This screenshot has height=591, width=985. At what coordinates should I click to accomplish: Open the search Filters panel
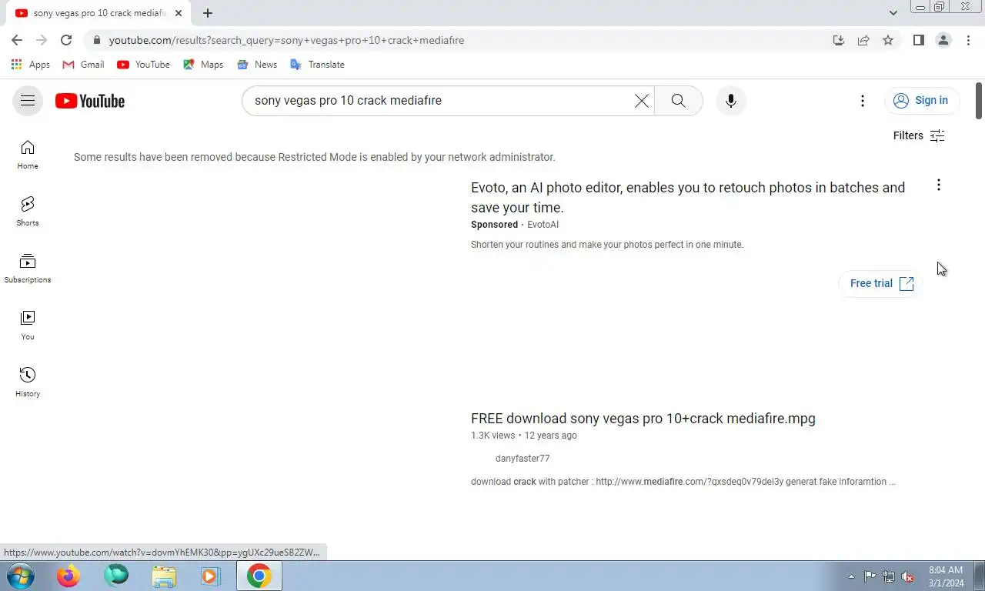[919, 135]
